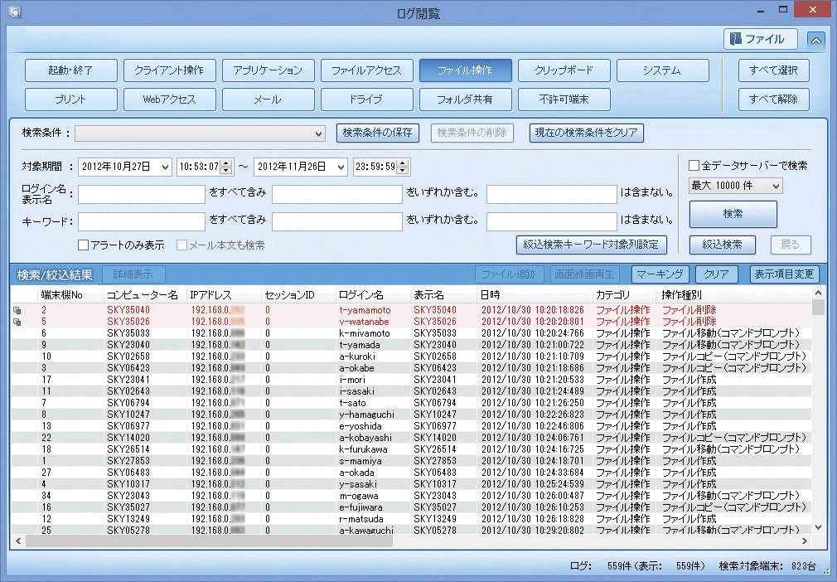This screenshot has height=582, width=837.
Task: Click マーキング button
Action: click(x=660, y=274)
